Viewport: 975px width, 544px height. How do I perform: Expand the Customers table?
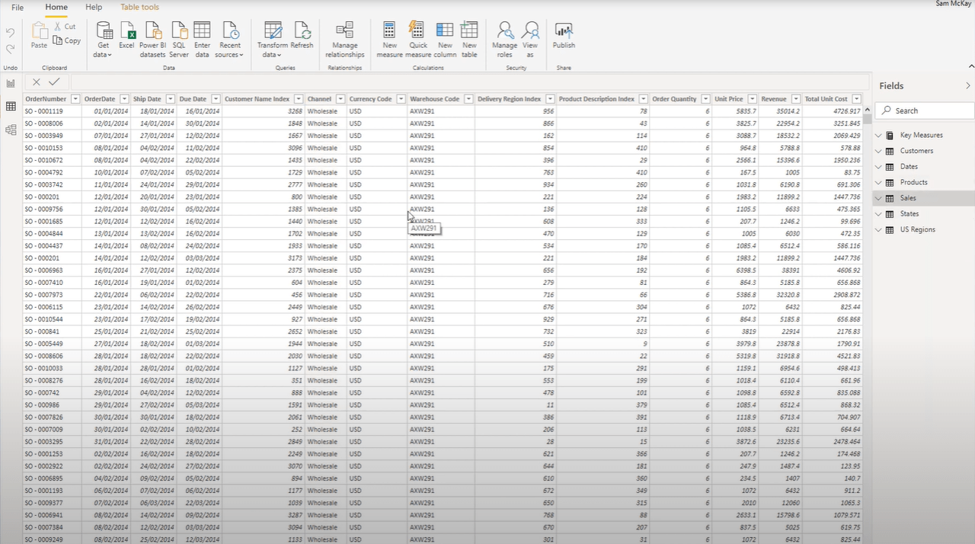[878, 151]
